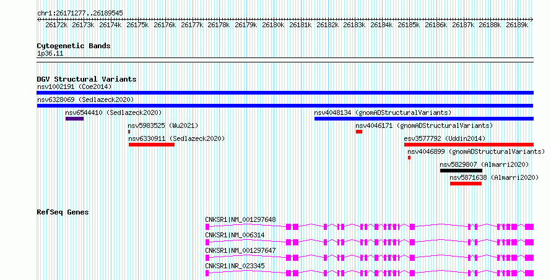Click the 1p36.11 cytogenetic band bar
This screenshot has height=280, width=551.
coord(285,60)
